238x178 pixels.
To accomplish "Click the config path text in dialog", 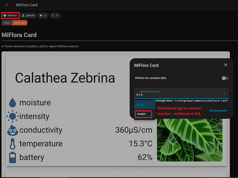I will pyautogui.click(x=192, y=100).
